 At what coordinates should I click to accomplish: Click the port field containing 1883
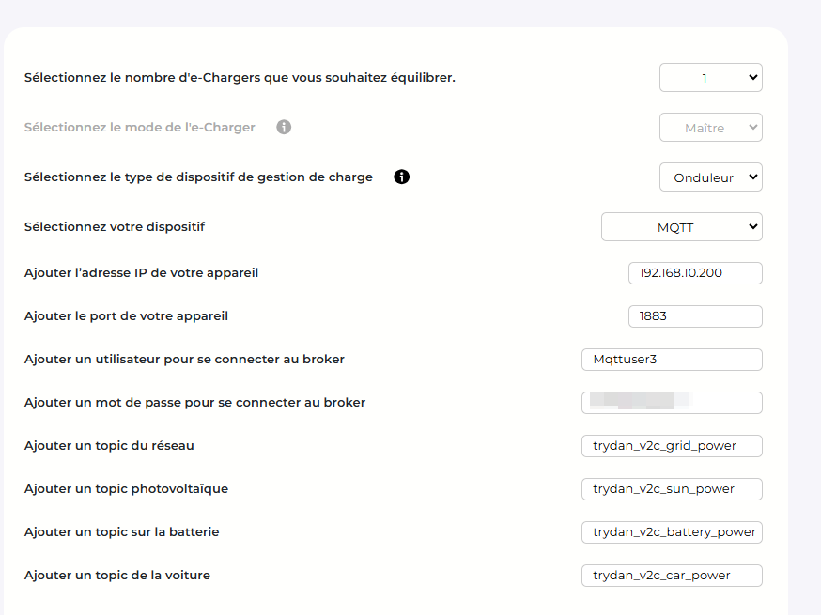click(694, 316)
